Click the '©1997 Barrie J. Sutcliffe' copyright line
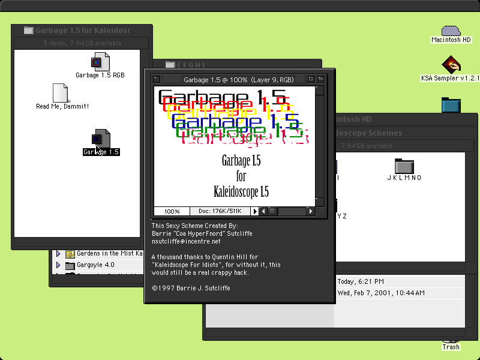 coord(191,288)
